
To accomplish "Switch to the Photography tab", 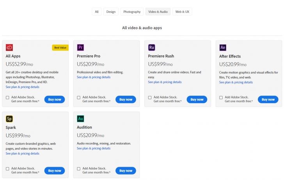I will pyautogui.click(x=132, y=12).
